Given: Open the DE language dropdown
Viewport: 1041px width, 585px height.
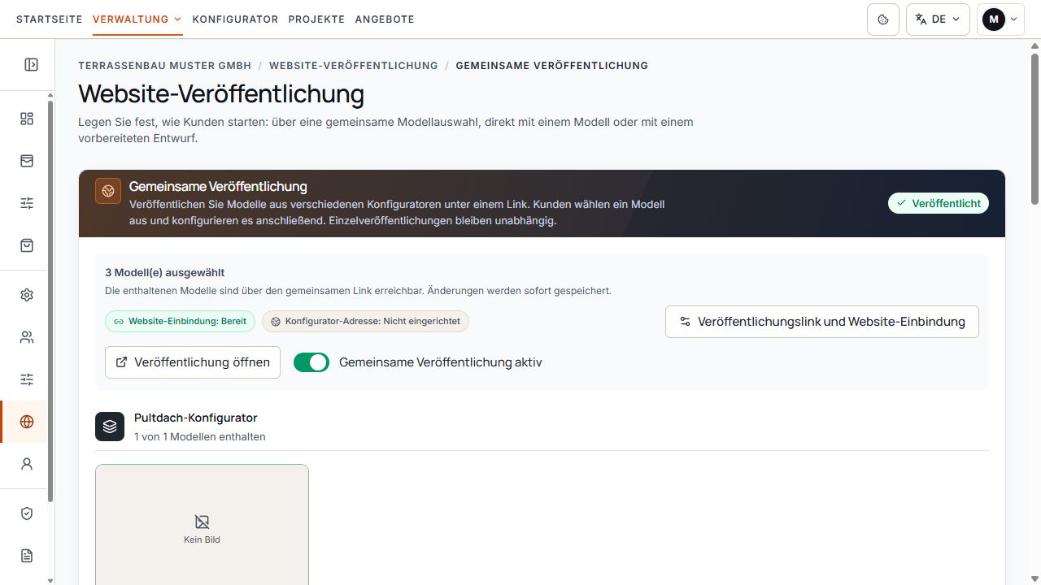Looking at the screenshot, I should [938, 19].
